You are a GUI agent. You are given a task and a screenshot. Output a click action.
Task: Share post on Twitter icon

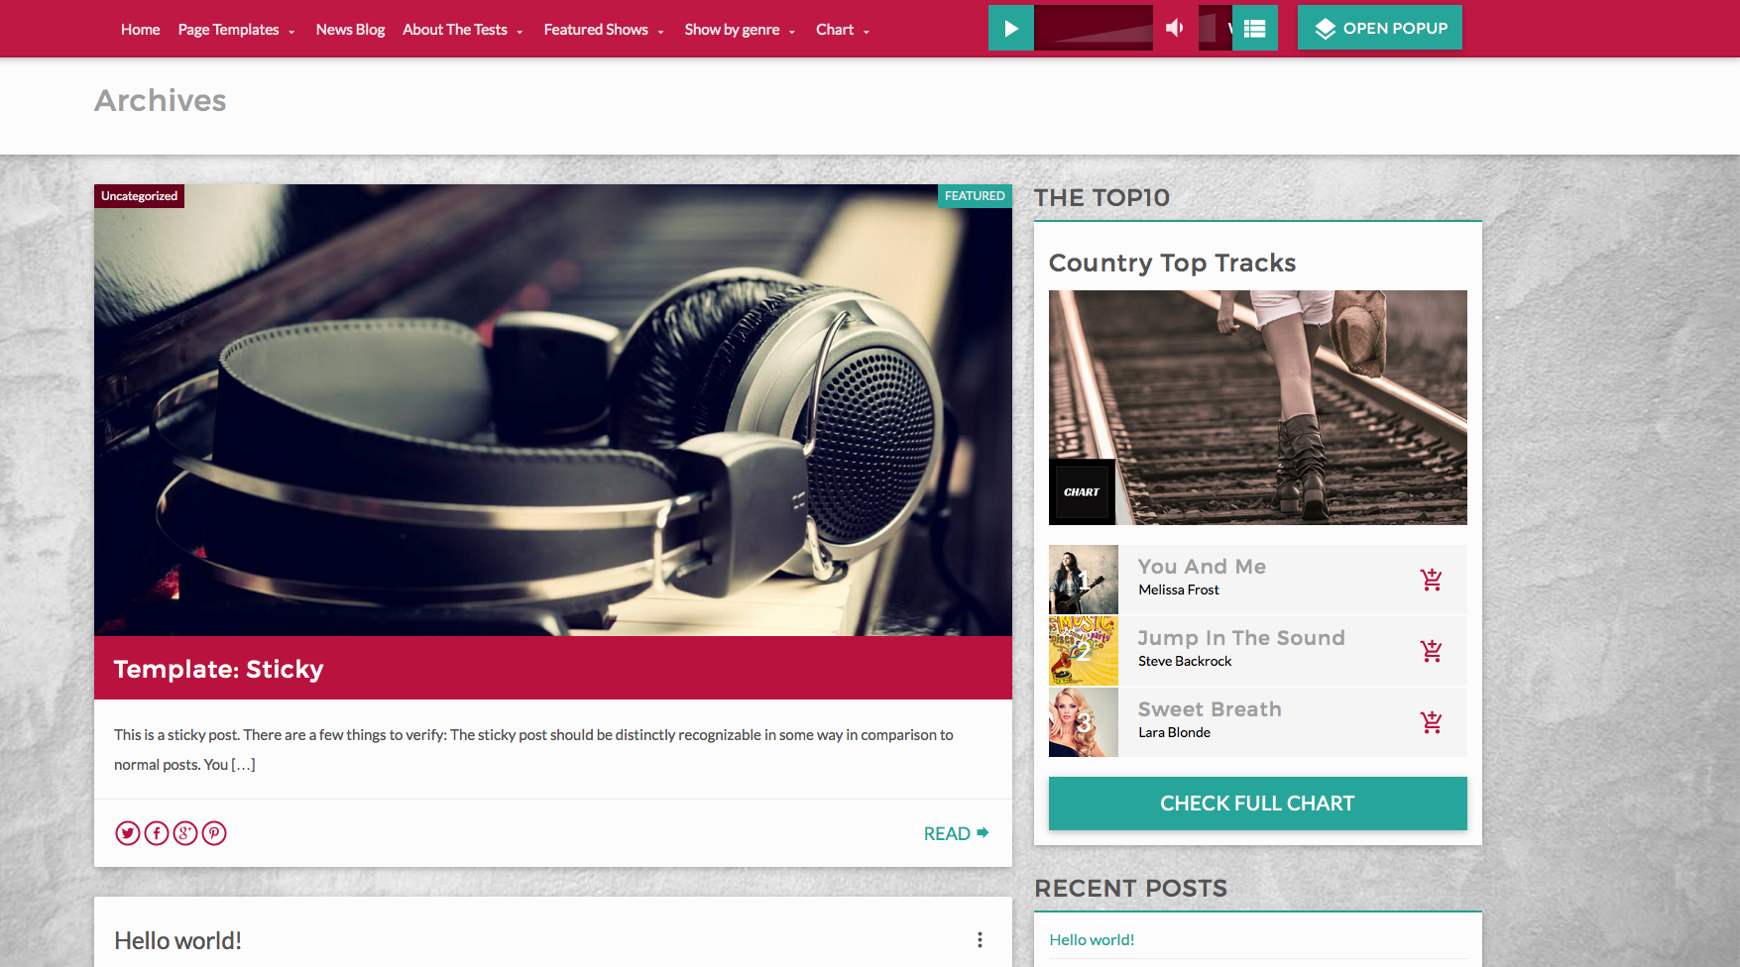pyautogui.click(x=128, y=833)
